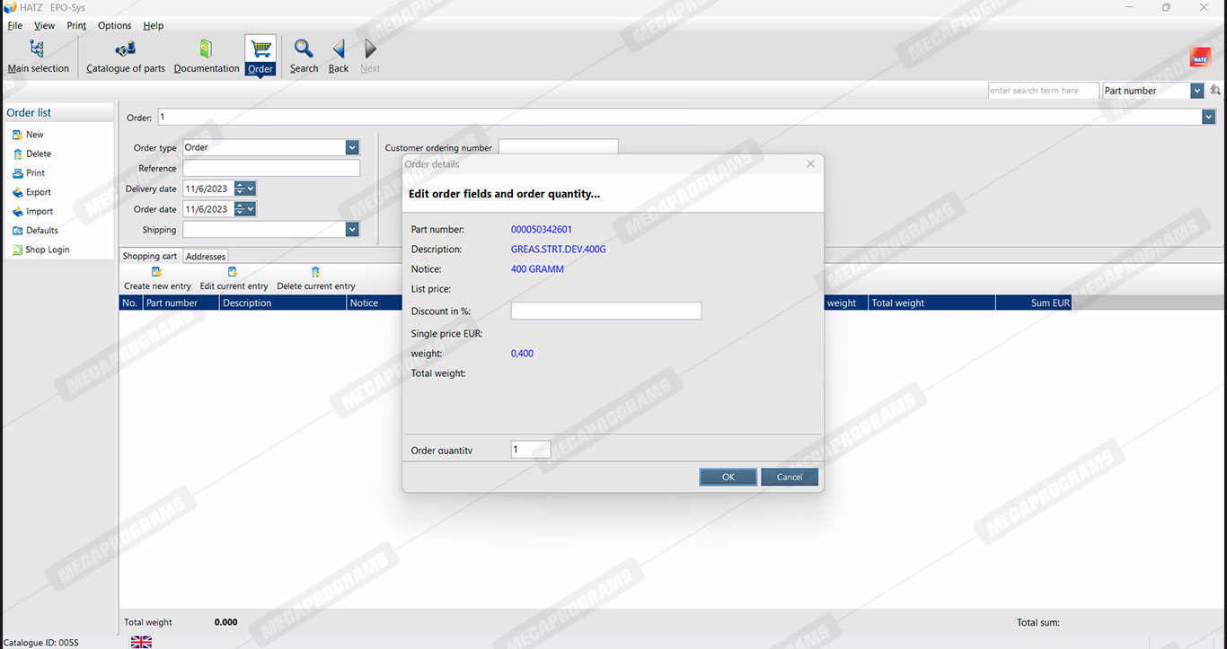
Task: Expand the Shipping dropdown
Action: click(352, 230)
